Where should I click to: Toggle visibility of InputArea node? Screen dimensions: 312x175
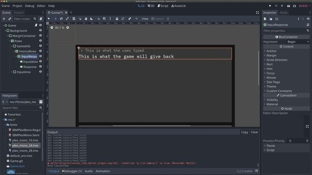click(40, 71)
